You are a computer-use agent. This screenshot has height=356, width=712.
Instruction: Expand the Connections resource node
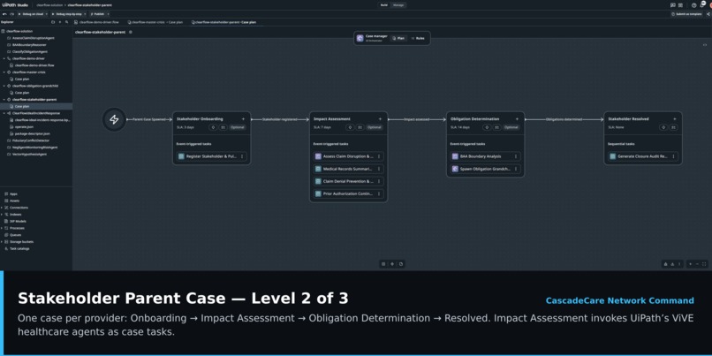(x=3, y=208)
